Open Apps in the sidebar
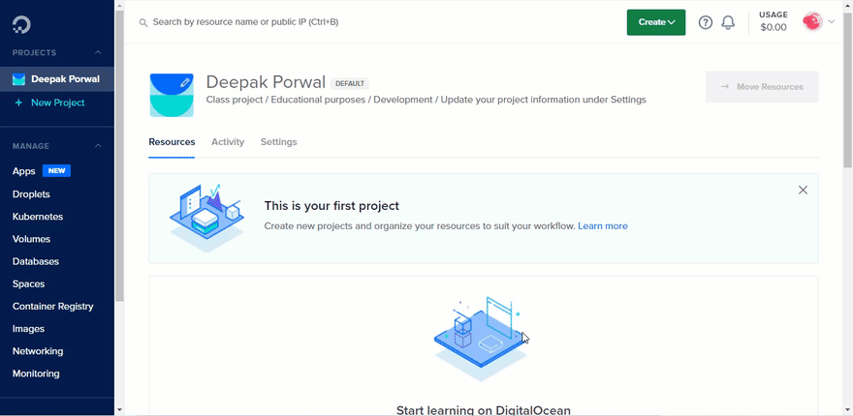 pos(24,171)
